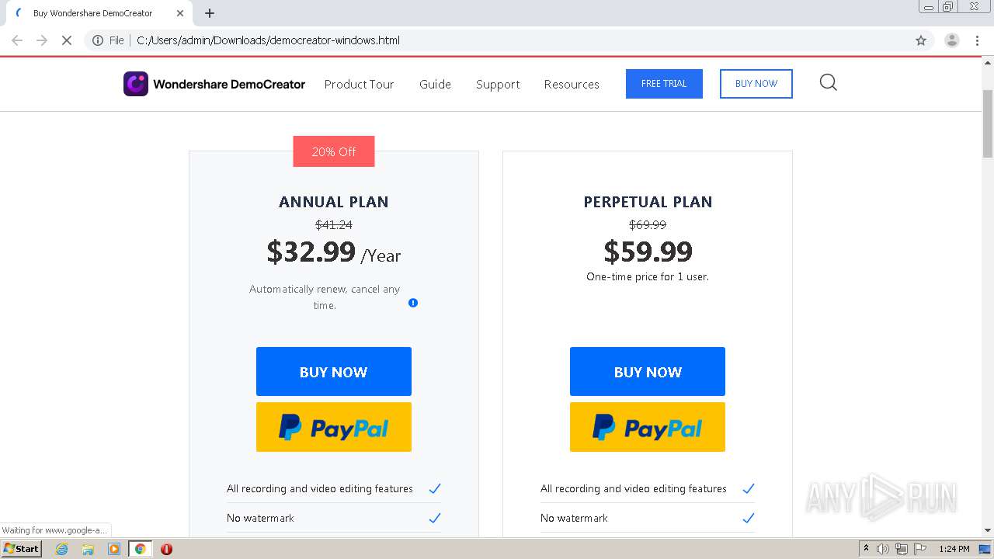Pay with PayPal for Perpetual Plan

648,427
